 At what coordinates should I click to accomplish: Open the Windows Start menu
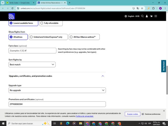pos(3,123)
